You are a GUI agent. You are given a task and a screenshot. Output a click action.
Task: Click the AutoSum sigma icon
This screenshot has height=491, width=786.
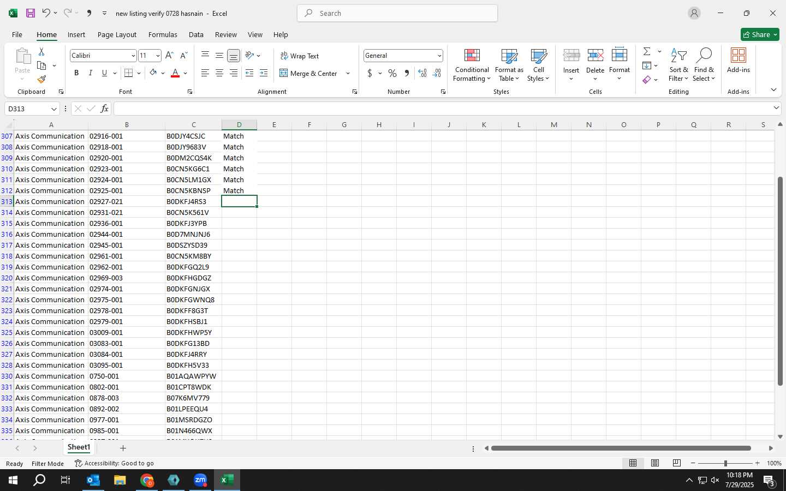pyautogui.click(x=647, y=51)
